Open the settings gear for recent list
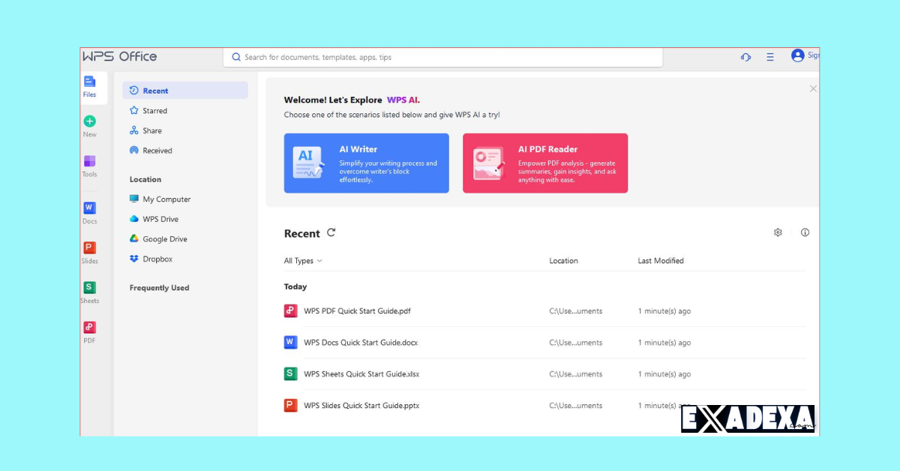 pos(778,232)
